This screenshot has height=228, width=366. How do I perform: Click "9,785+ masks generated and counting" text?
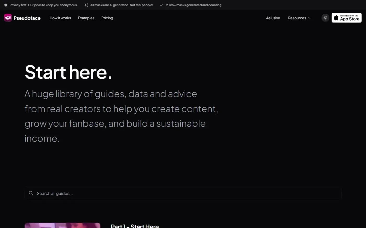[193, 5]
